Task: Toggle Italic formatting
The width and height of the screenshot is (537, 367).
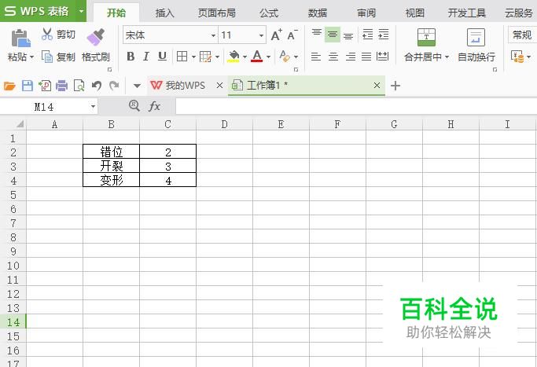Action: tap(146, 57)
